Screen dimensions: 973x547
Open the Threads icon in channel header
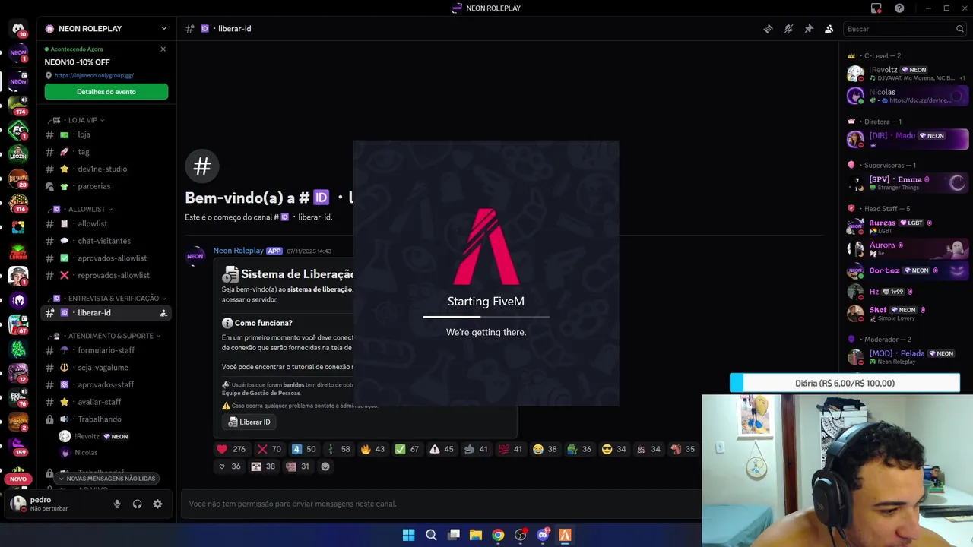(x=768, y=29)
